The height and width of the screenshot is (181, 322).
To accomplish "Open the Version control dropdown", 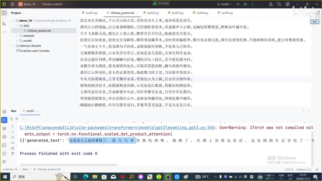I will (x=54, y=4).
